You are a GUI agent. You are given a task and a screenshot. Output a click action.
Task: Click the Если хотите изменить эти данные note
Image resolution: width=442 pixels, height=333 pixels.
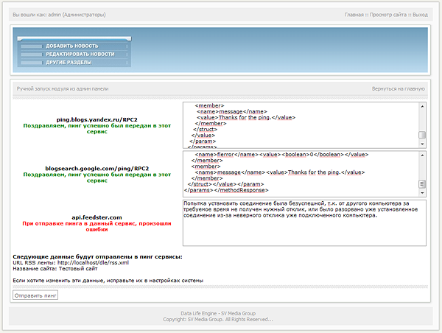click(x=108, y=280)
